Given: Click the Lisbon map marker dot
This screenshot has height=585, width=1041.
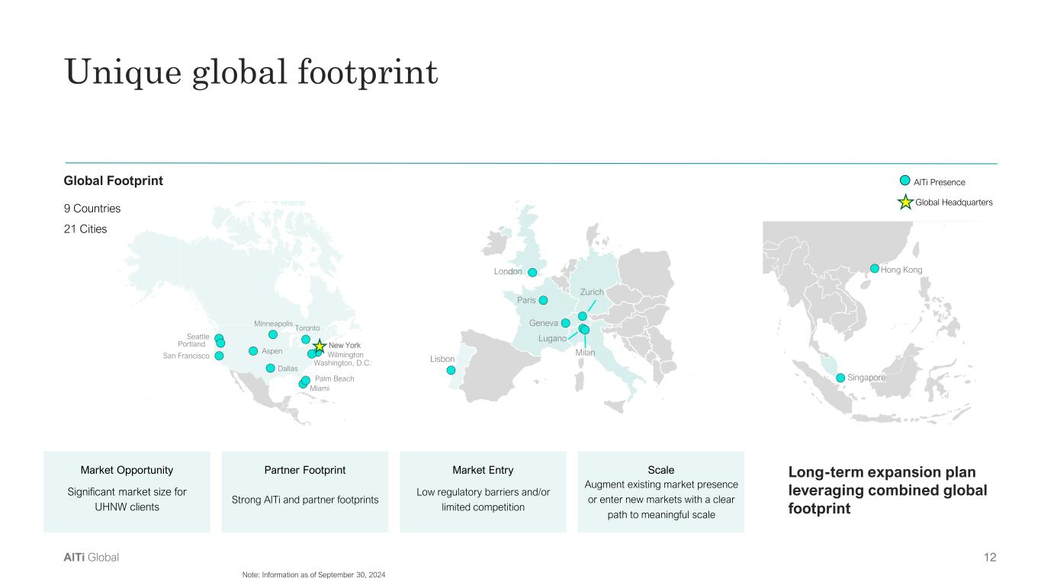Looking at the screenshot, I should (x=451, y=370).
